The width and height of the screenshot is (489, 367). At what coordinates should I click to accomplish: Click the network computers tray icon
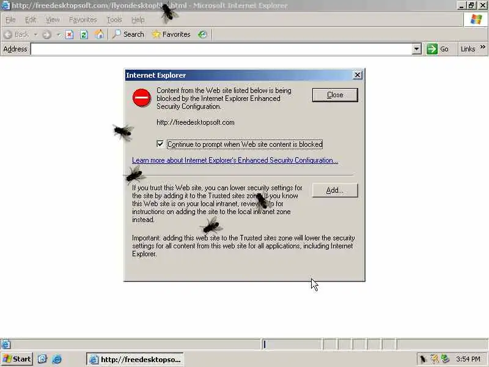pyautogui.click(x=445, y=359)
